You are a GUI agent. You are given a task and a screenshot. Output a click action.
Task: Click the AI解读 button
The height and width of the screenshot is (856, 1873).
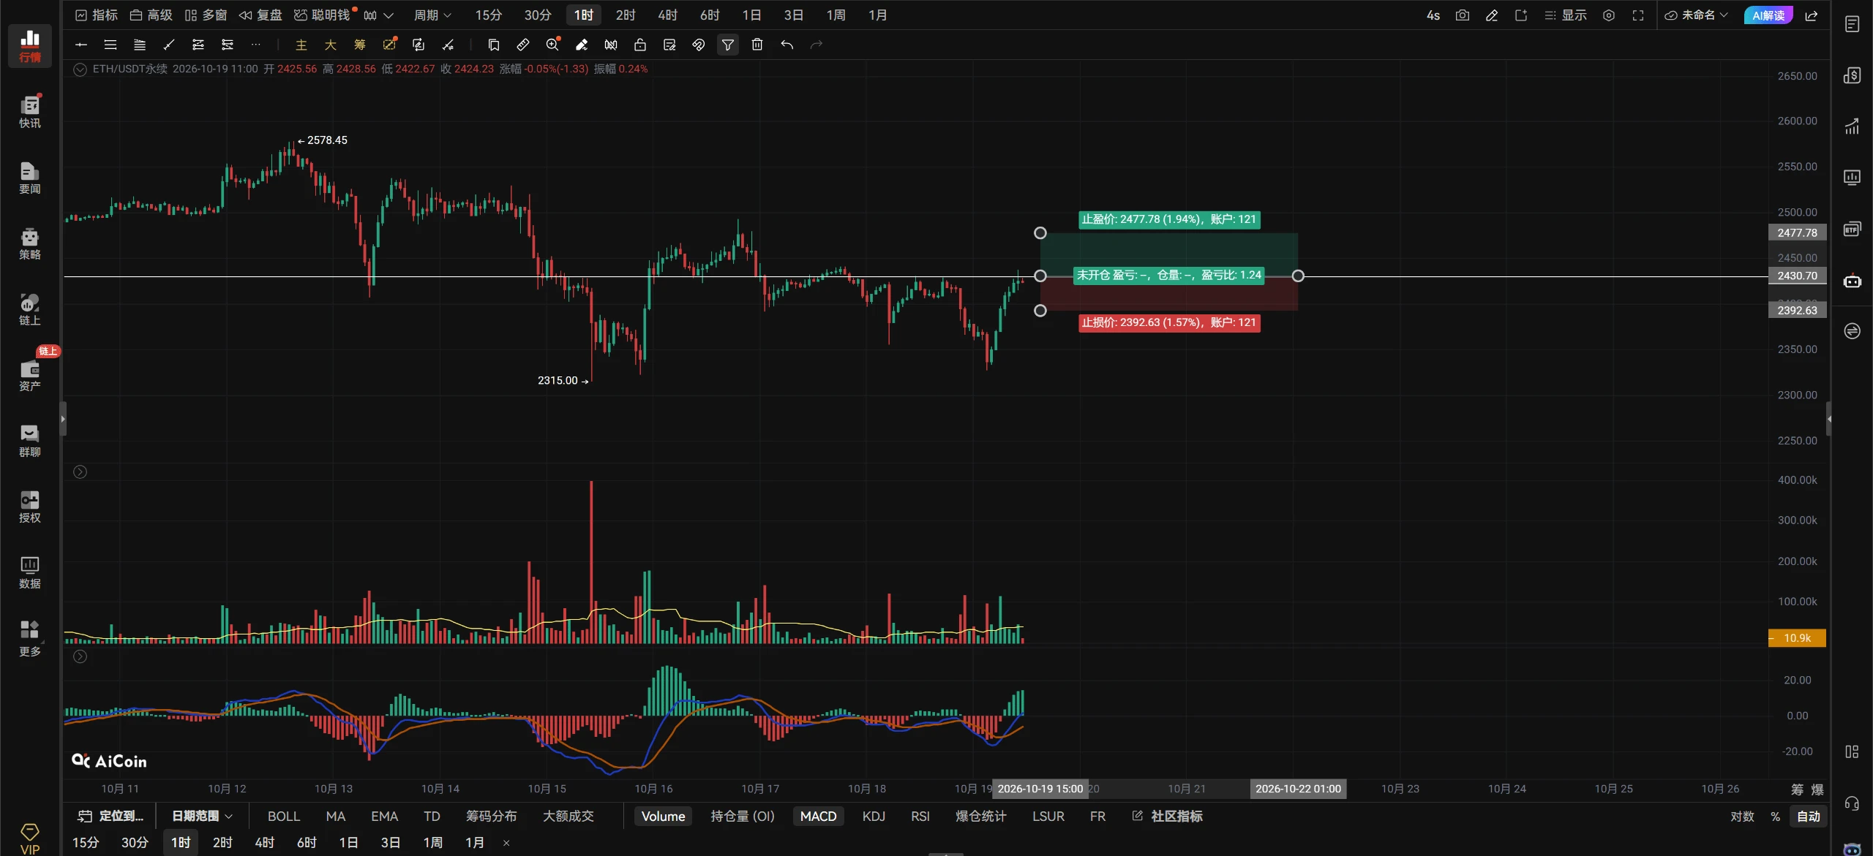pos(1768,15)
